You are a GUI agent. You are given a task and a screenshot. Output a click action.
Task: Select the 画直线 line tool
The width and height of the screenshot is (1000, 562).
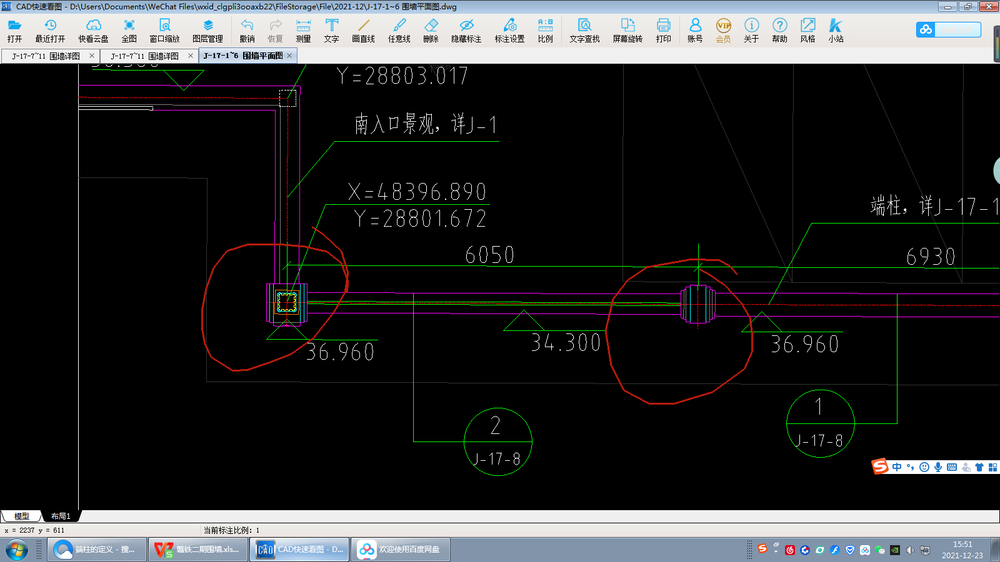click(363, 31)
